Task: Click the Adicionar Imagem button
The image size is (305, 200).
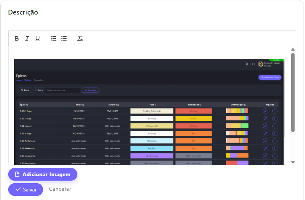Action: pyautogui.click(x=43, y=174)
